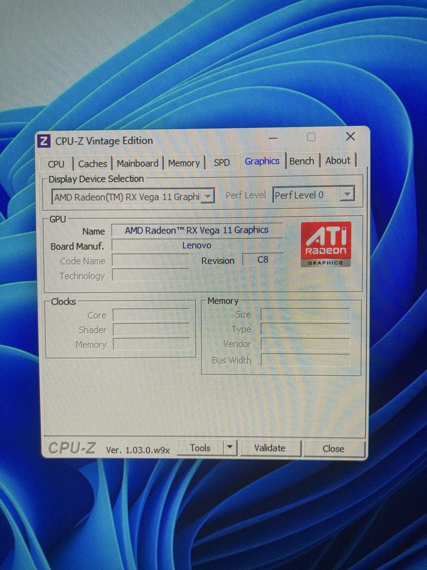This screenshot has height=570, width=427.
Task: Click the GPU Name field value
Action: 197,230
